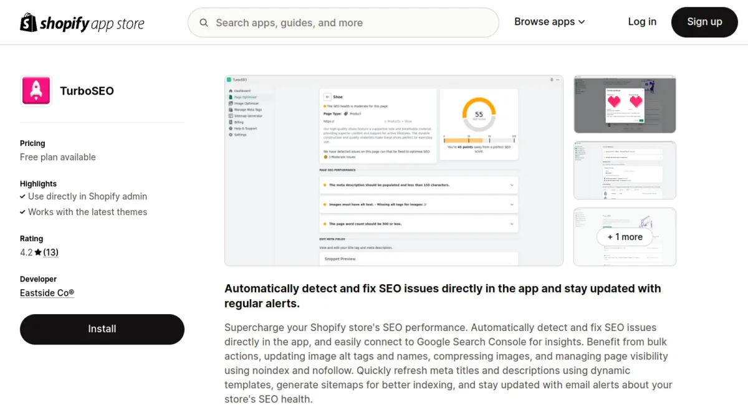Click the Developer label
This screenshot has height=405, width=748.
(x=38, y=279)
